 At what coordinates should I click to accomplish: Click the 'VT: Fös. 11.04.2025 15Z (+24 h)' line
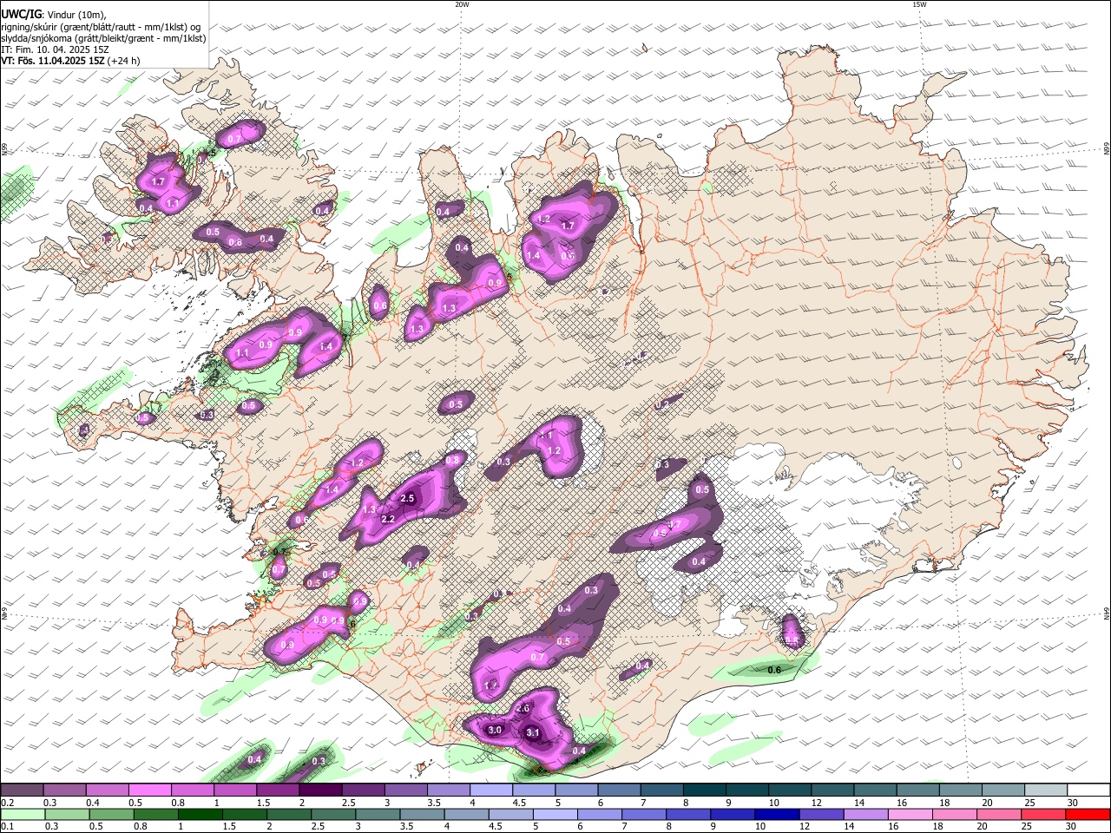tap(70, 61)
